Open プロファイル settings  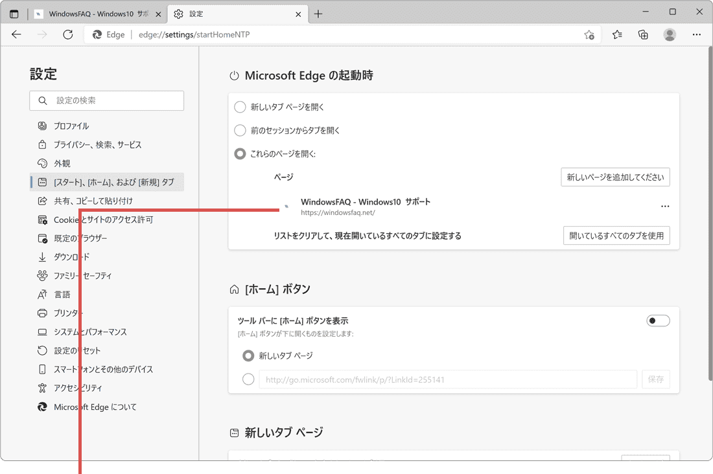107,126
